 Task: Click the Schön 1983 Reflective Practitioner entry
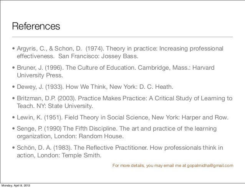coord(119,148)
